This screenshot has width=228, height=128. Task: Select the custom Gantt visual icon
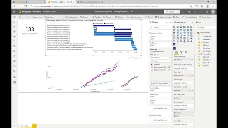coord(174,48)
